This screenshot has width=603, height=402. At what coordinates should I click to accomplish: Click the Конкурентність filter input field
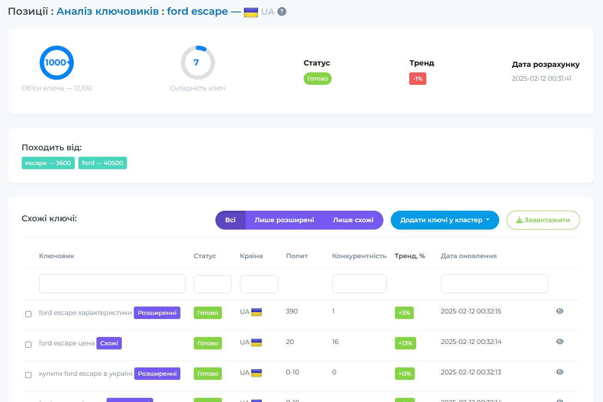359,284
